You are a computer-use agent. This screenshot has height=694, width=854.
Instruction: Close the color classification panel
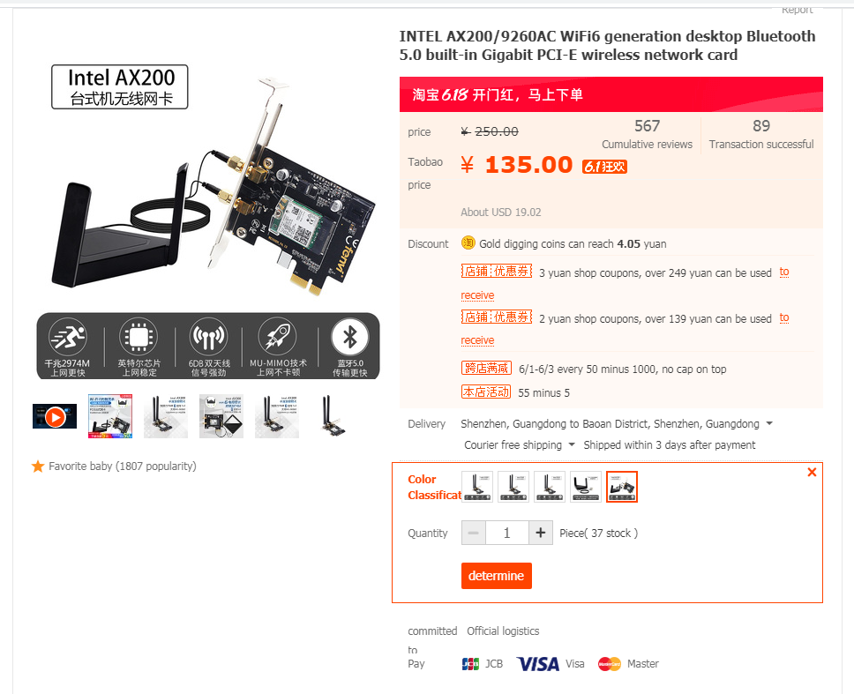[x=812, y=472]
